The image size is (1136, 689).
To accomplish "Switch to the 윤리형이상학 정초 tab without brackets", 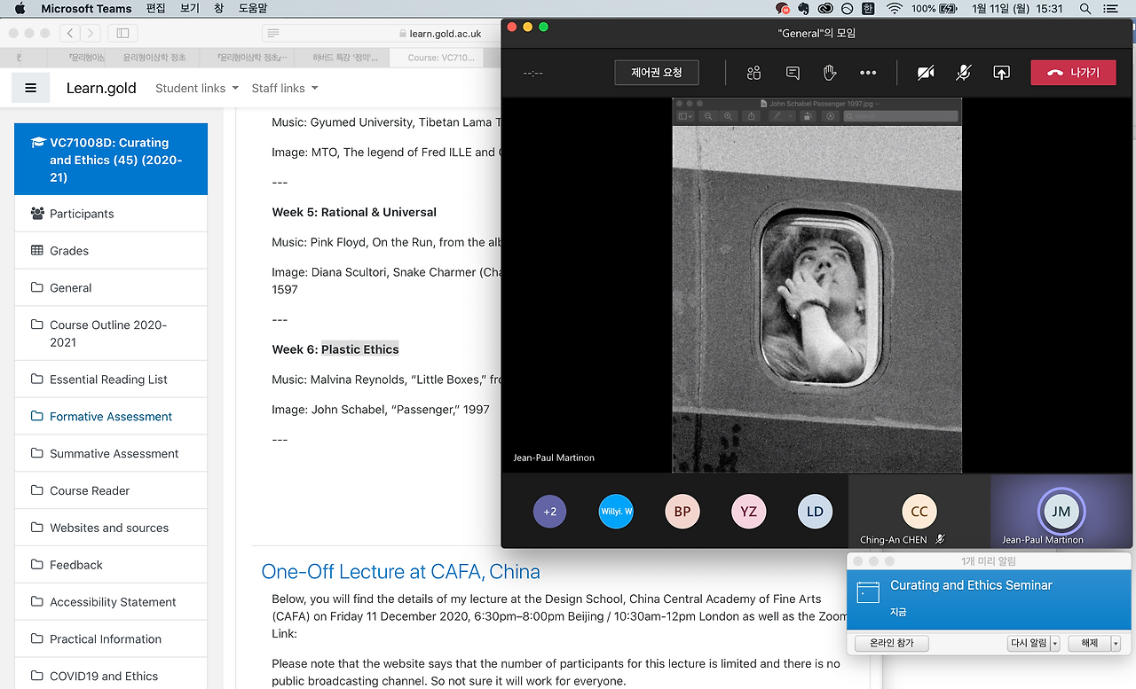I will tap(154, 58).
